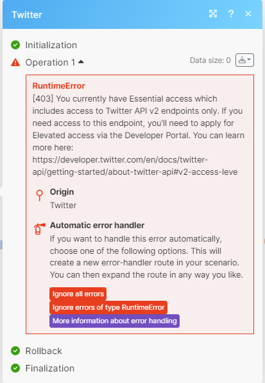The height and width of the screenshot is (383, 265).
Task: Click the green Initialization status checkmark
Action: (15, 45)
